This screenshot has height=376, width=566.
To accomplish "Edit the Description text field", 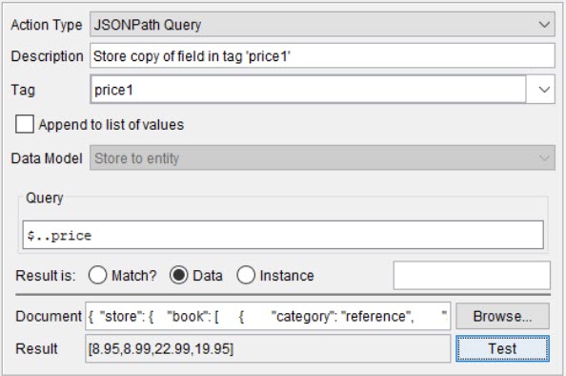I will (322, 55).
